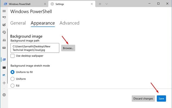The width and height of the screenshot is (172, 108).
Task: Select Azure Cloud Shell profile icon
Action: pos(4,75)
